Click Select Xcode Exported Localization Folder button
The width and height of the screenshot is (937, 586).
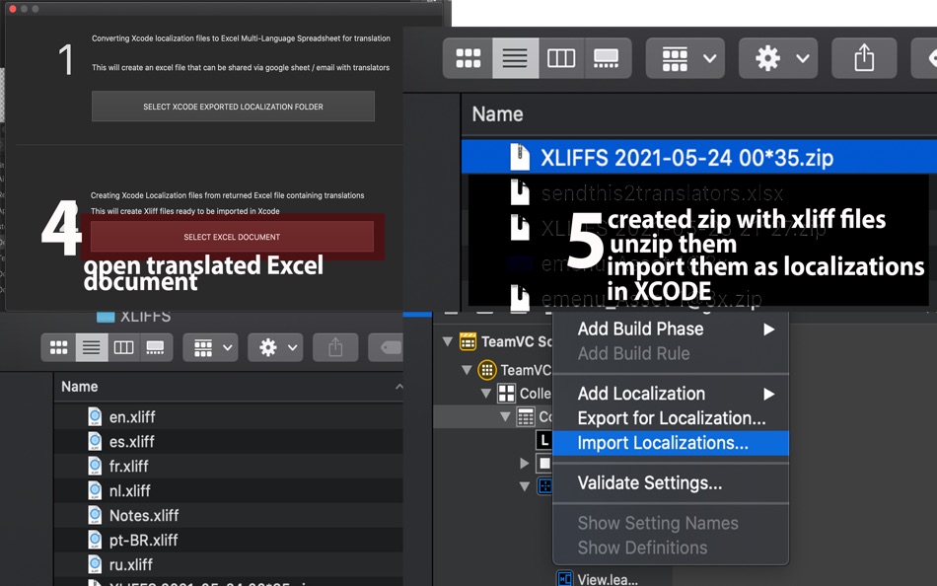tap(233, 107)
